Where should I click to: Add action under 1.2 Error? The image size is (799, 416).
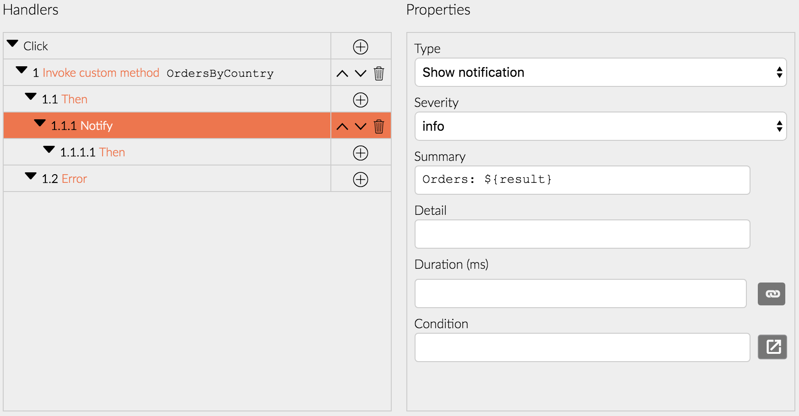pos(361,179)
